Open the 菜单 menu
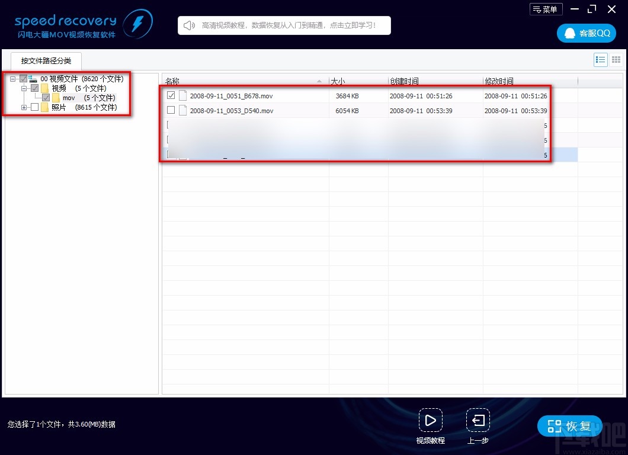 click(546, 9)
